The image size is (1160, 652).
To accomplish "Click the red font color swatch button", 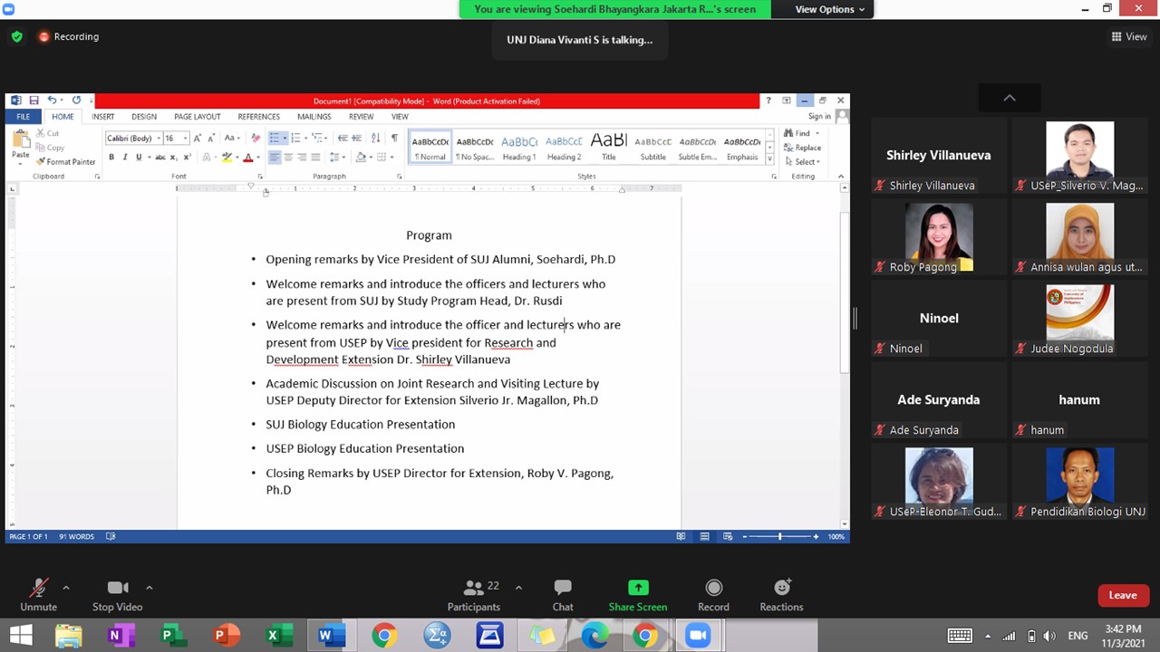I will [247, 157].
